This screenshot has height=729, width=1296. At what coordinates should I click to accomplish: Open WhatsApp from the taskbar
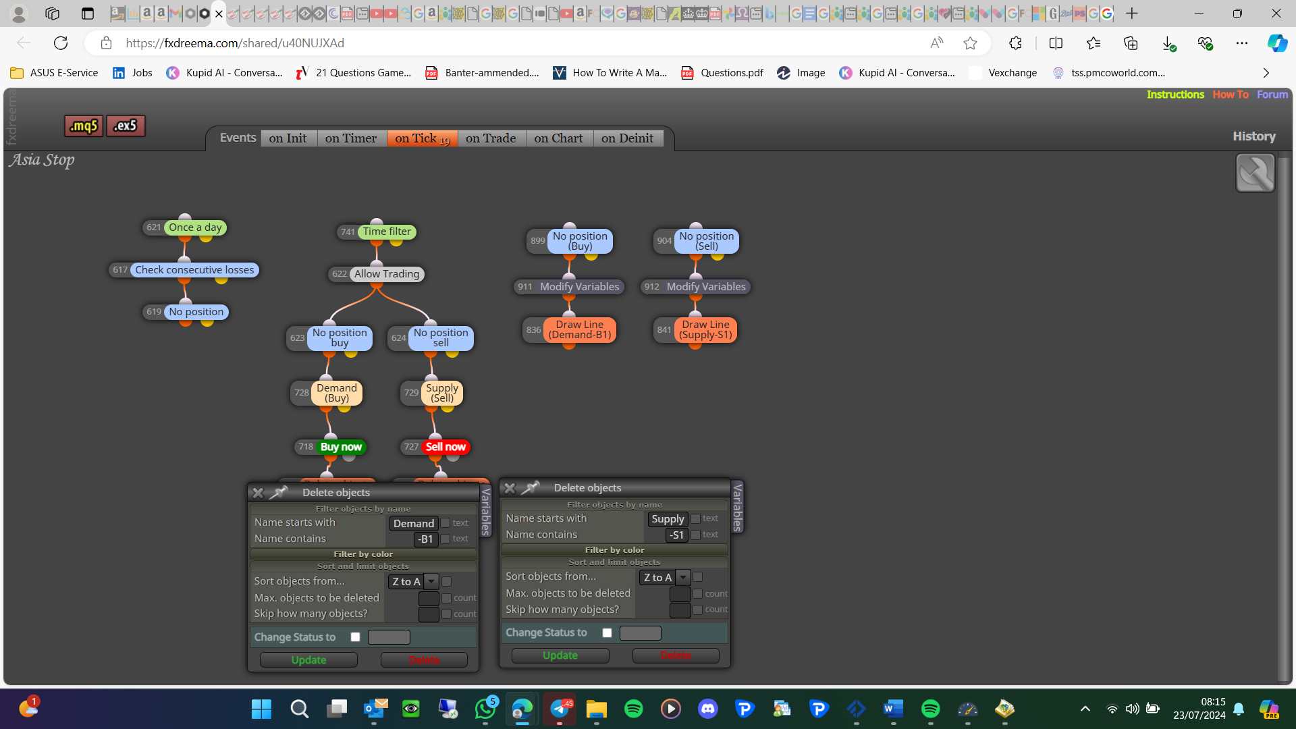point(485,709)
